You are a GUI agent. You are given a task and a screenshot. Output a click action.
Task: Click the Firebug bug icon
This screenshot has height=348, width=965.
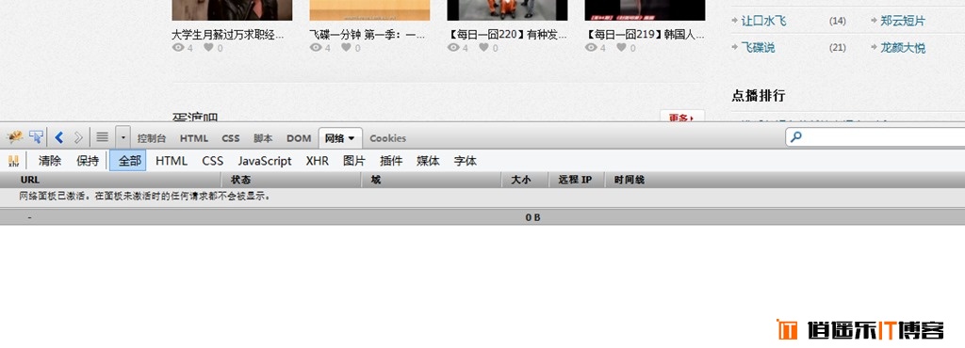click(x=14, y=137)
